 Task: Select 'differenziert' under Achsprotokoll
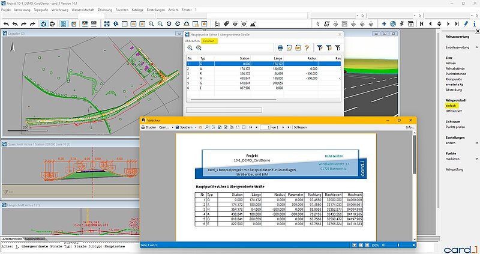pos(454,111)
